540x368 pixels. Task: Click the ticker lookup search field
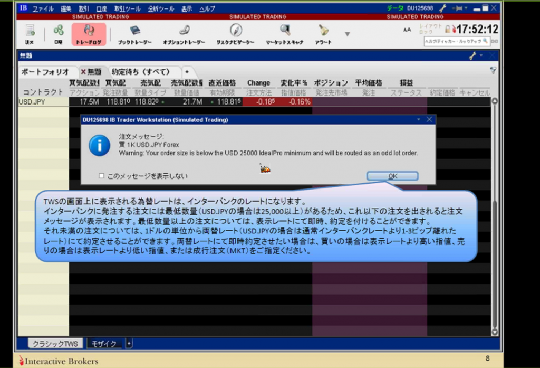[x=456, y=41]
